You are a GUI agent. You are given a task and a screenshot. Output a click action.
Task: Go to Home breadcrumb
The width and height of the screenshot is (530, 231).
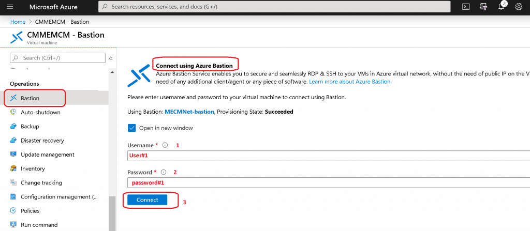pos(18,22)
